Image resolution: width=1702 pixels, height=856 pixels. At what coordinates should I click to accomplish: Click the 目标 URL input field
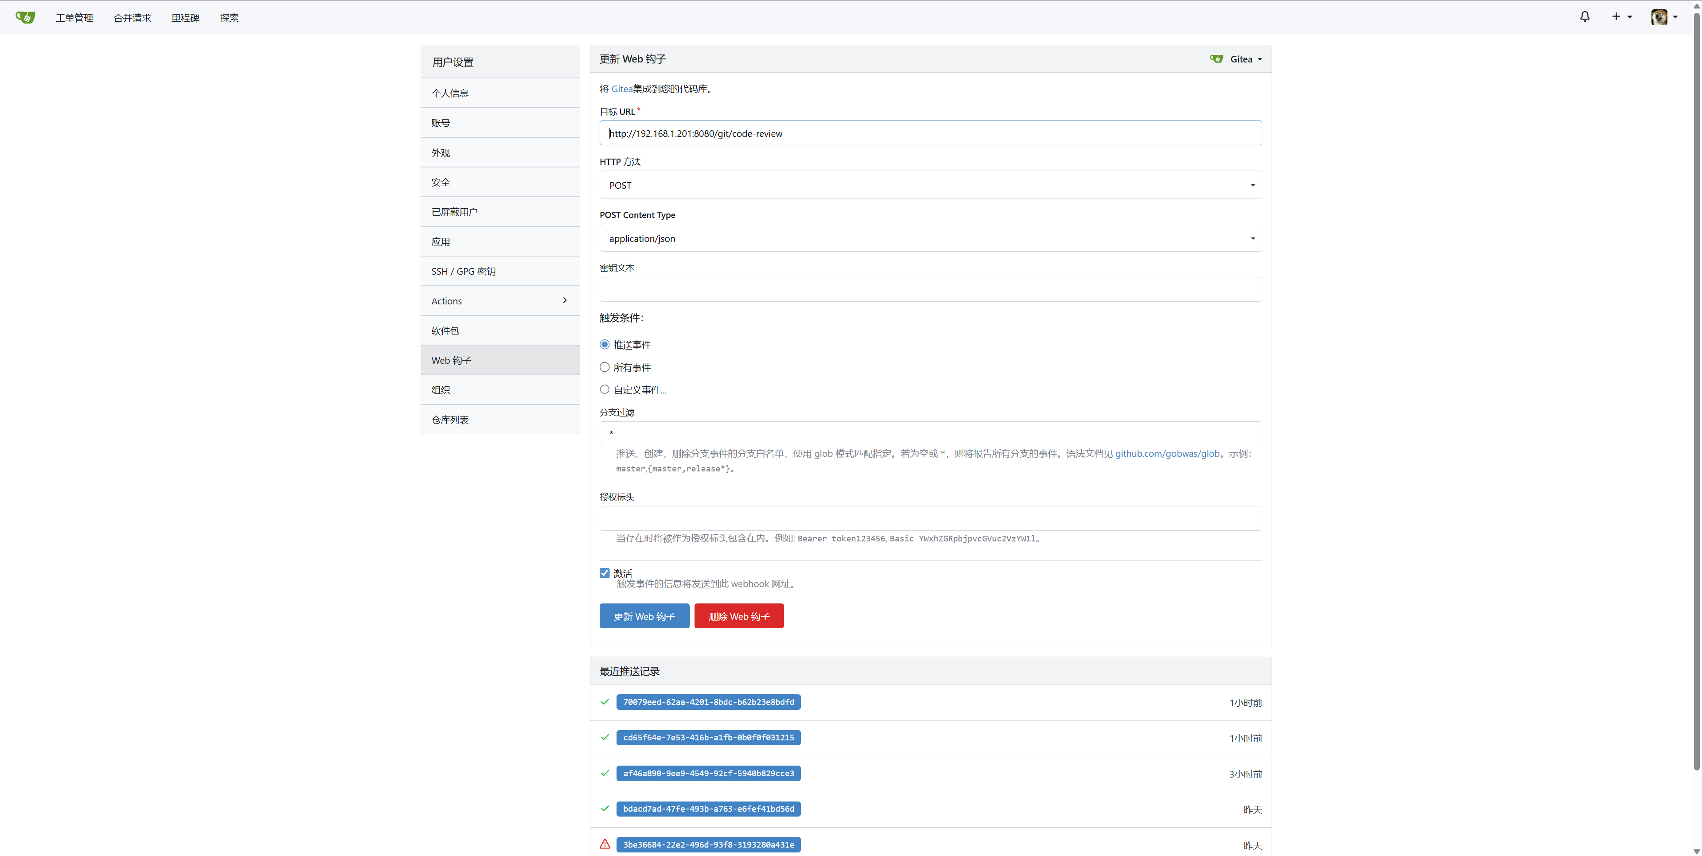[930, 133]
